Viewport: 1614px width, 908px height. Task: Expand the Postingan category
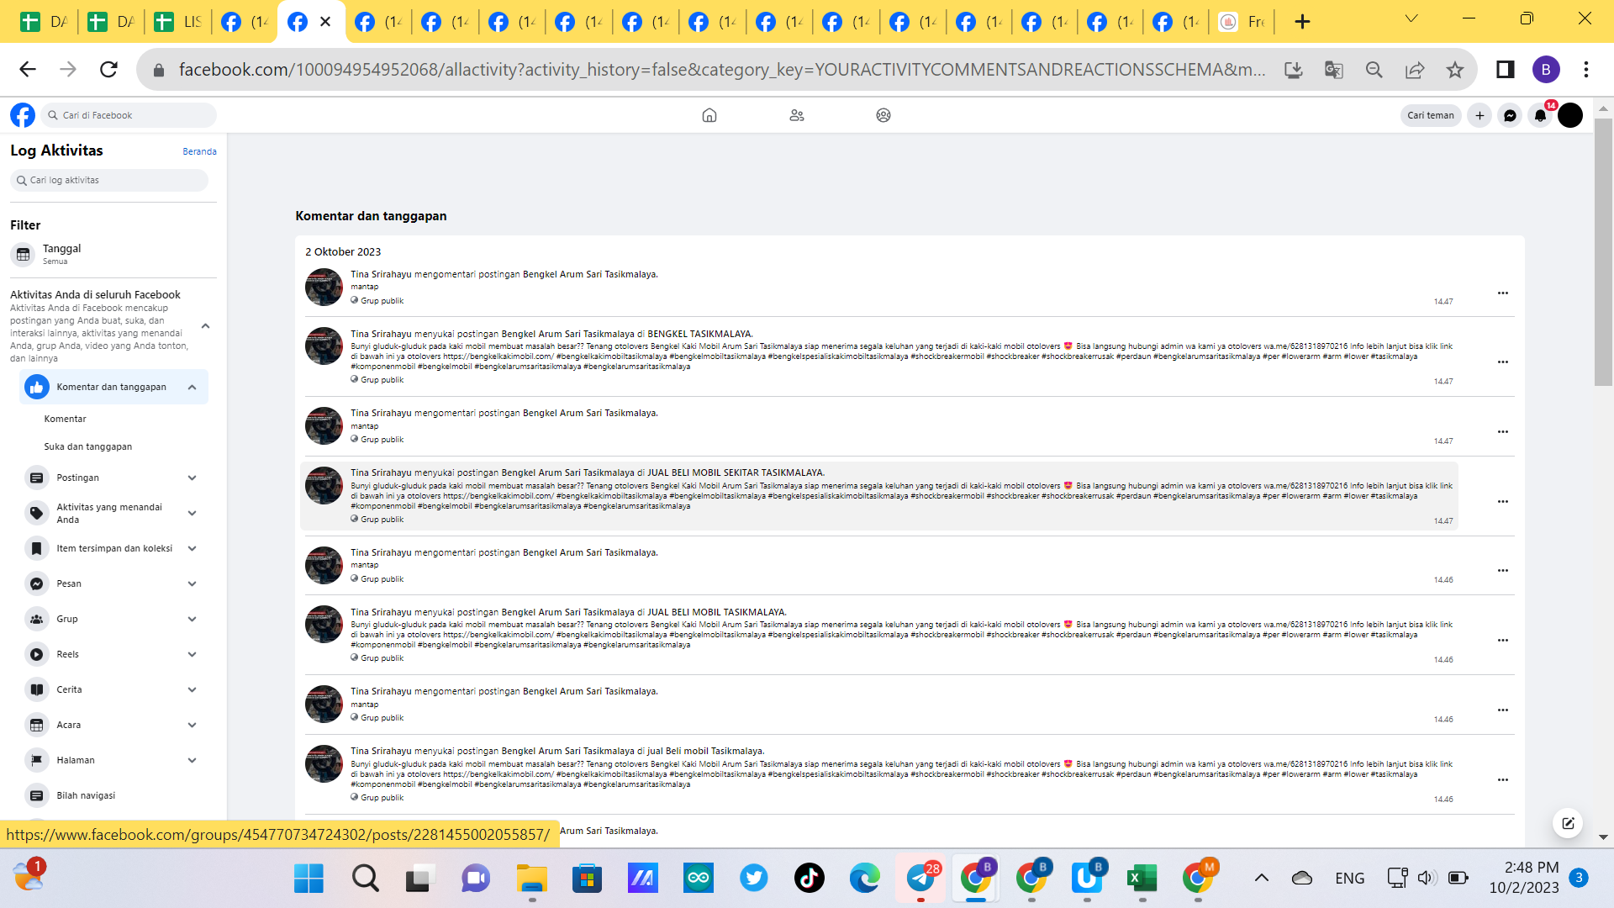point(193,478)
